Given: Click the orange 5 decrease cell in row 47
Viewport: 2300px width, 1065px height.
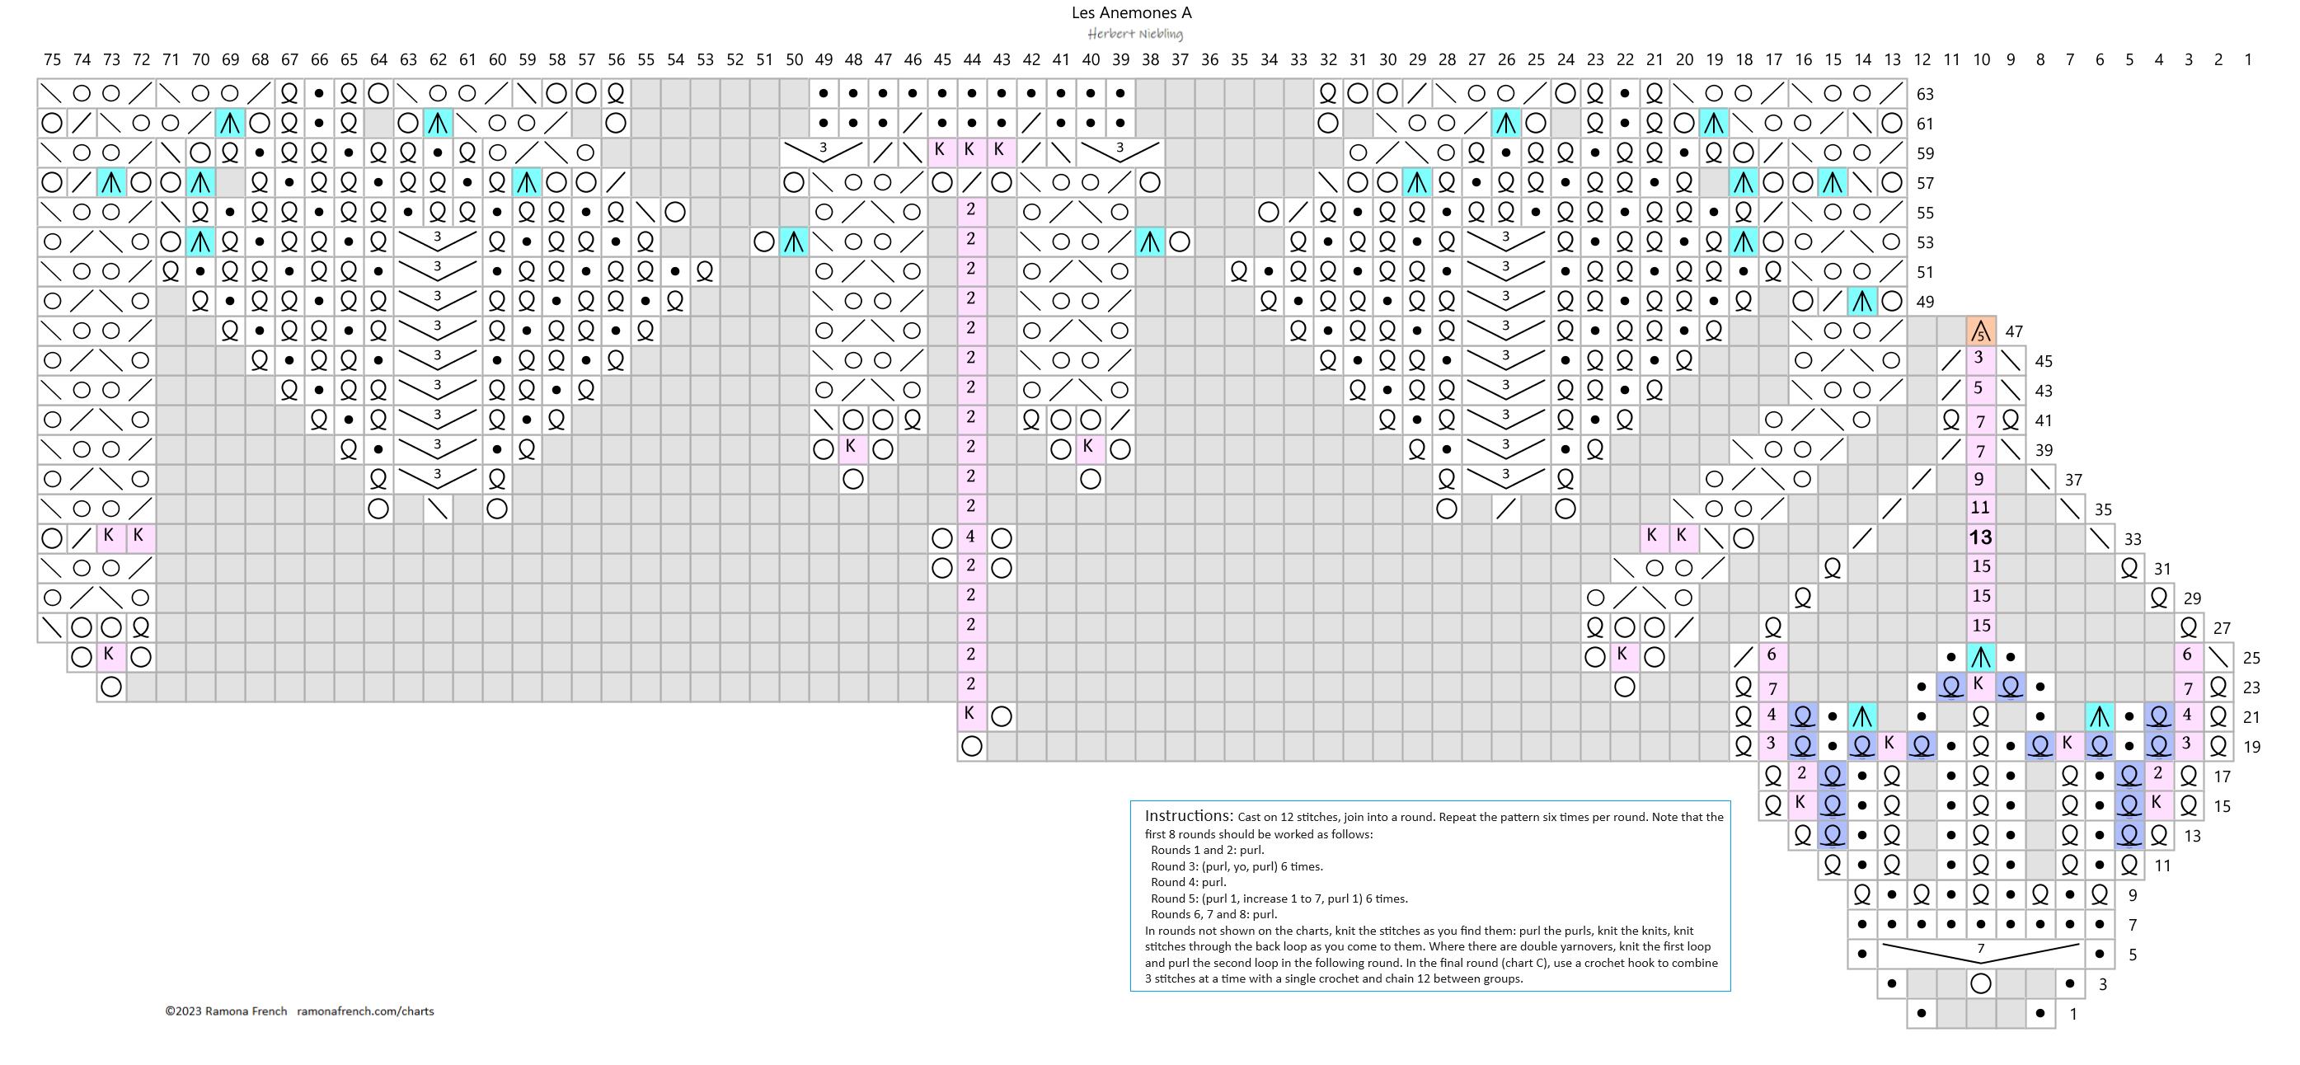Looking at the screenshot, I should [x=1980, y=331].
